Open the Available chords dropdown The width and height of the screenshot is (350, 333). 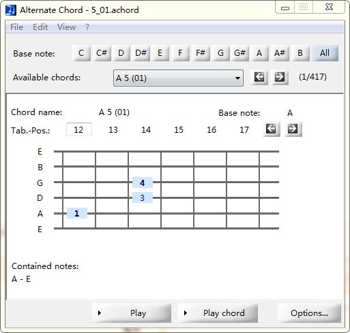coord(178,78)
